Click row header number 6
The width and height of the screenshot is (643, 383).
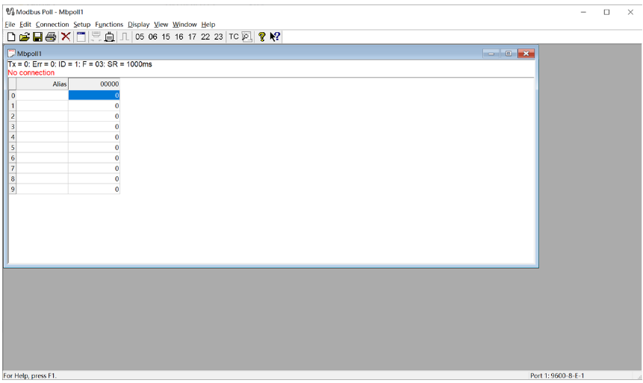tap(12, 158)
